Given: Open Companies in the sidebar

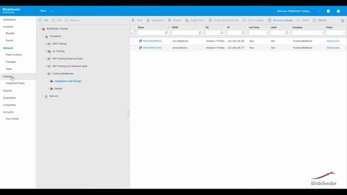Looking at the screenshot, I should point(9,105).
